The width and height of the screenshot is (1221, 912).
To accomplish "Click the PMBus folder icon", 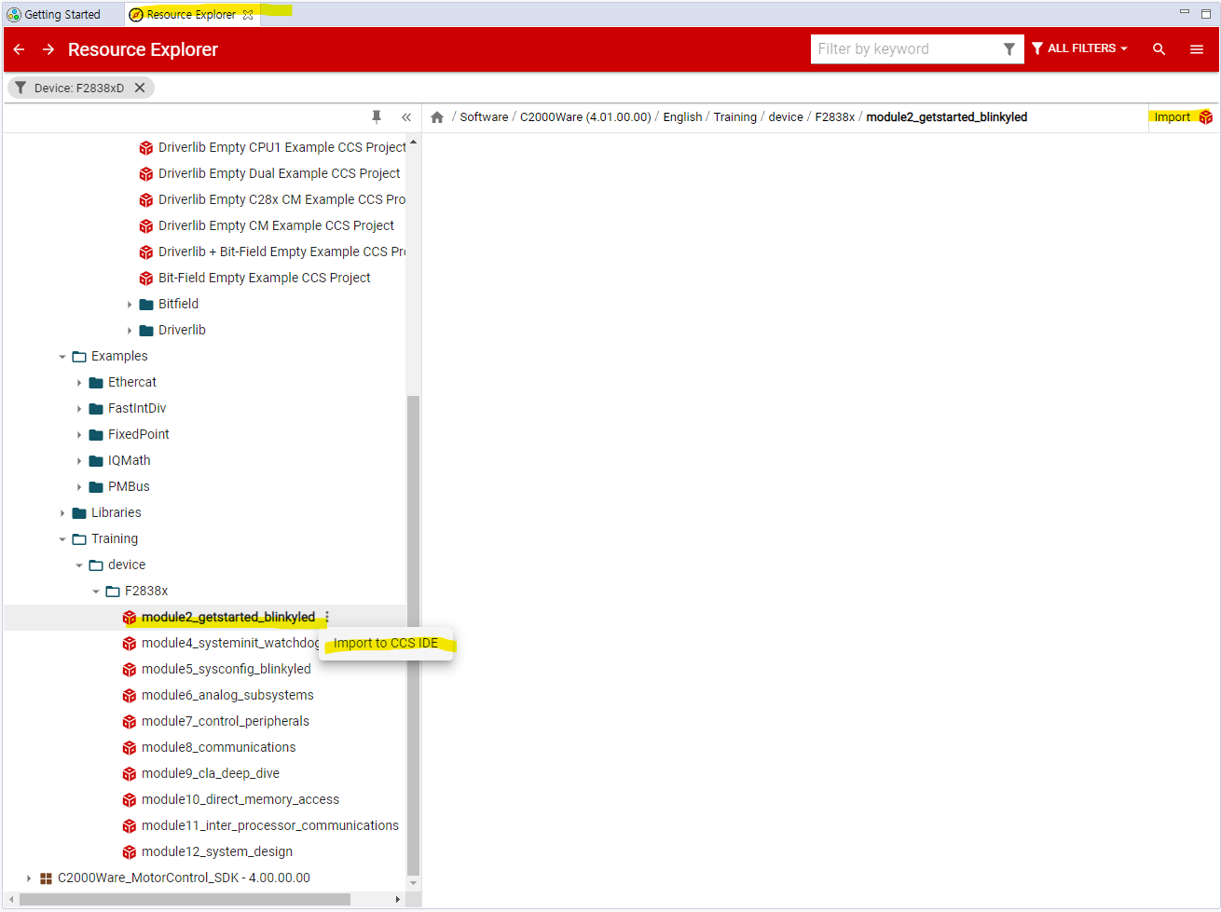I will tap(96, 486).
